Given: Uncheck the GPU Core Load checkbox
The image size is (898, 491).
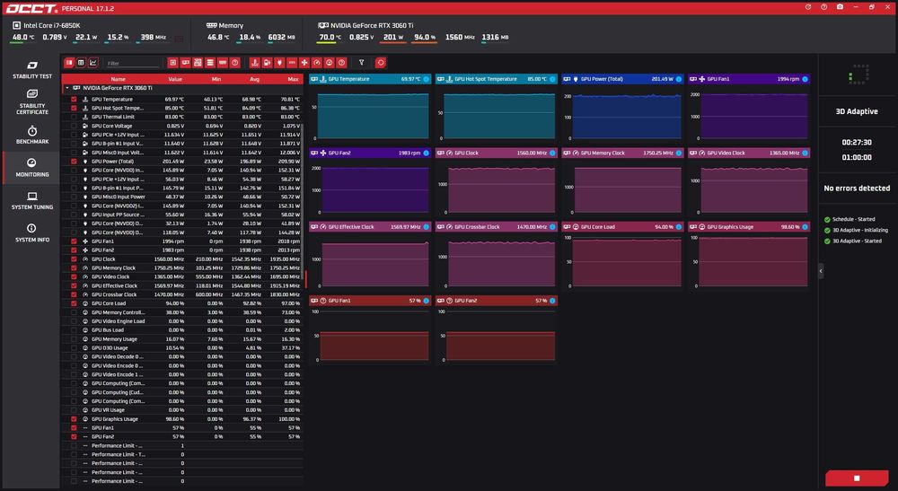Looking at the screenshot, I should [x=74, y=303].
